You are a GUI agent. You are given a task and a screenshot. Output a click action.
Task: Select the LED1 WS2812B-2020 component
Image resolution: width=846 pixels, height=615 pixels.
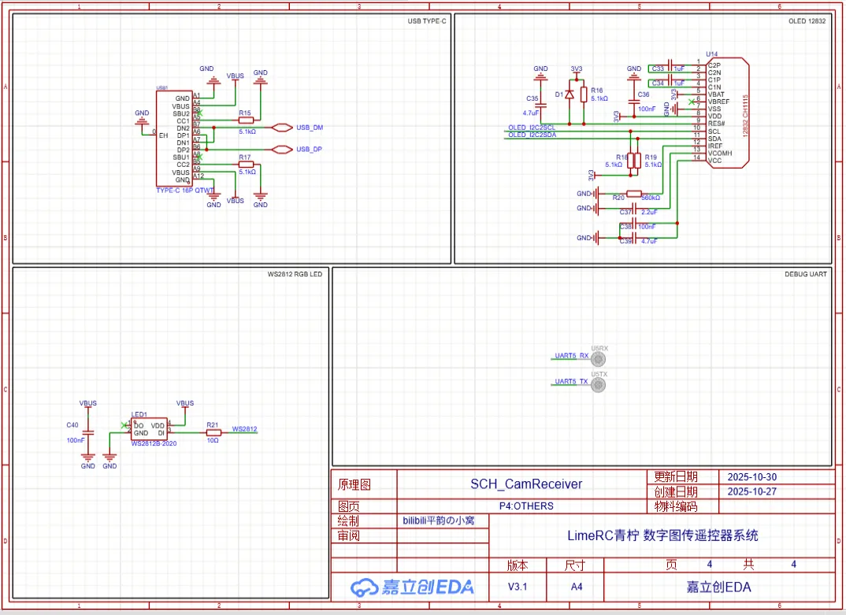coord(149,429)
